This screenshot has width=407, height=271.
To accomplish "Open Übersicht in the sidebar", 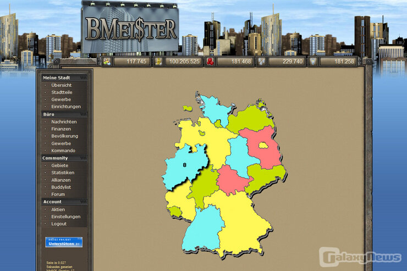I will (x=61, y=85).
